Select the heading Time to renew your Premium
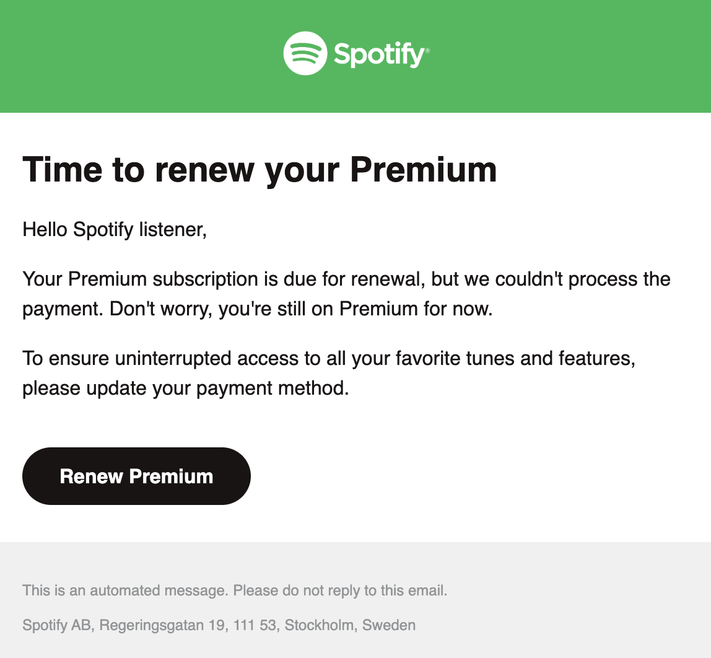The width and height of the screenshot is (711, 658). [260, 170]
